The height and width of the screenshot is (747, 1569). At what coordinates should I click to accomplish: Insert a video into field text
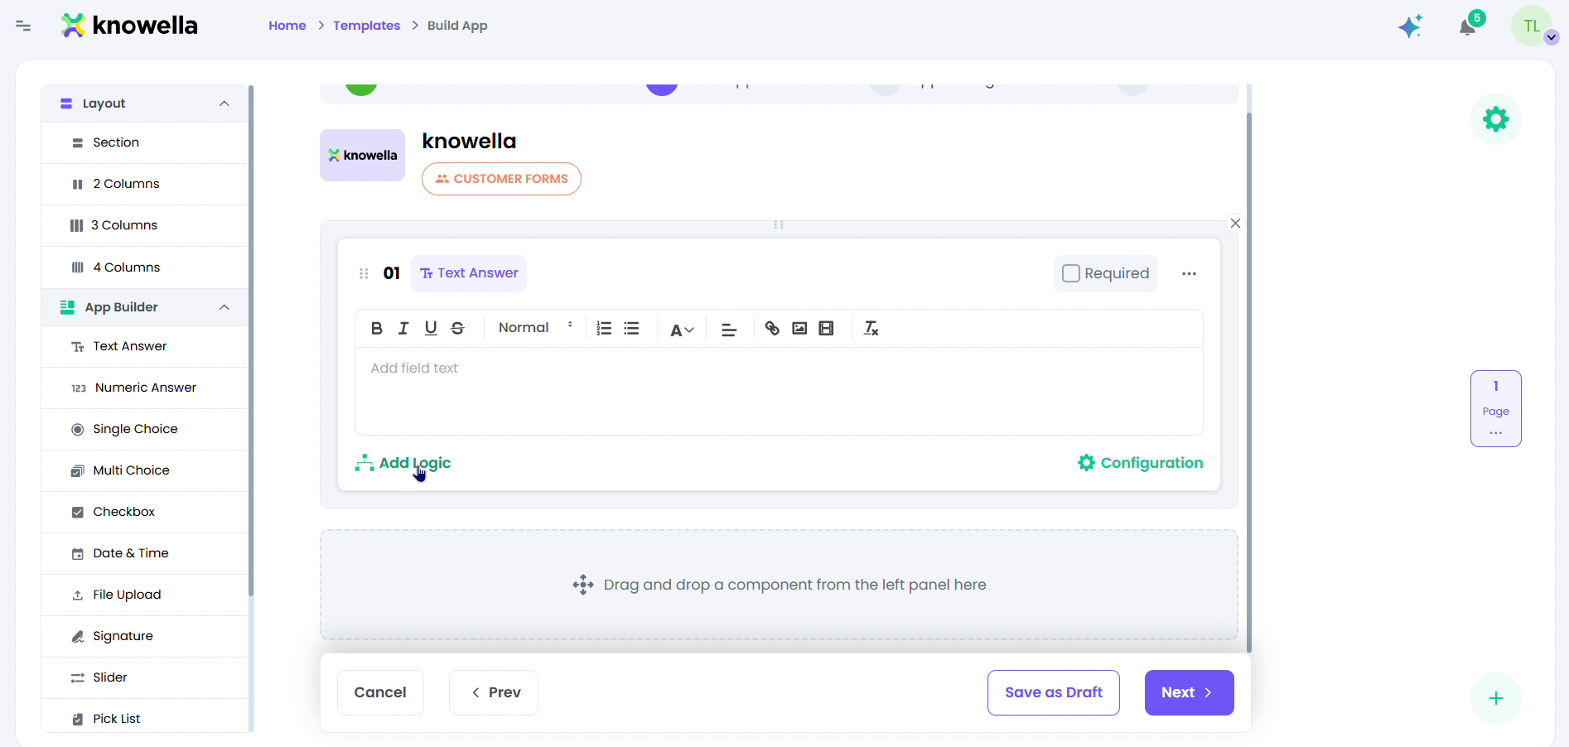point(826,328)
